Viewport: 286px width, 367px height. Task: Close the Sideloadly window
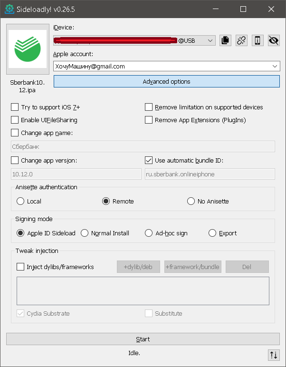click(271, 9)
